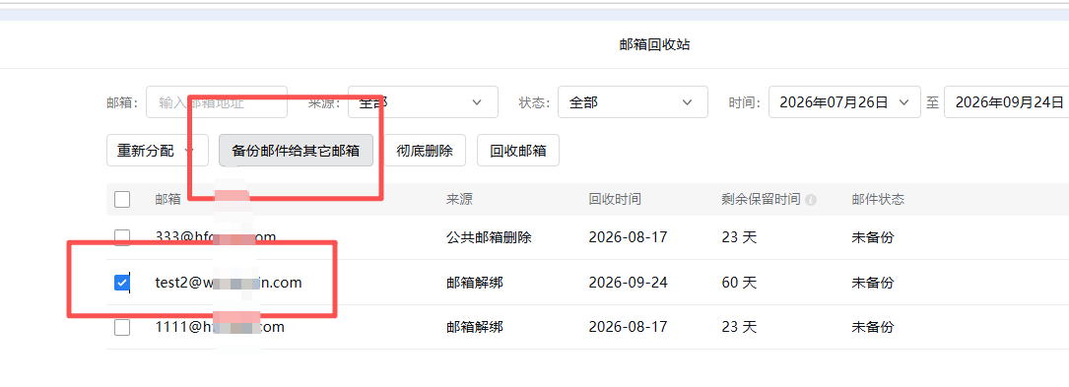Screen dimensions: 1069x387
Task: Click the 来源 column header
Action: tap(459, 200)
